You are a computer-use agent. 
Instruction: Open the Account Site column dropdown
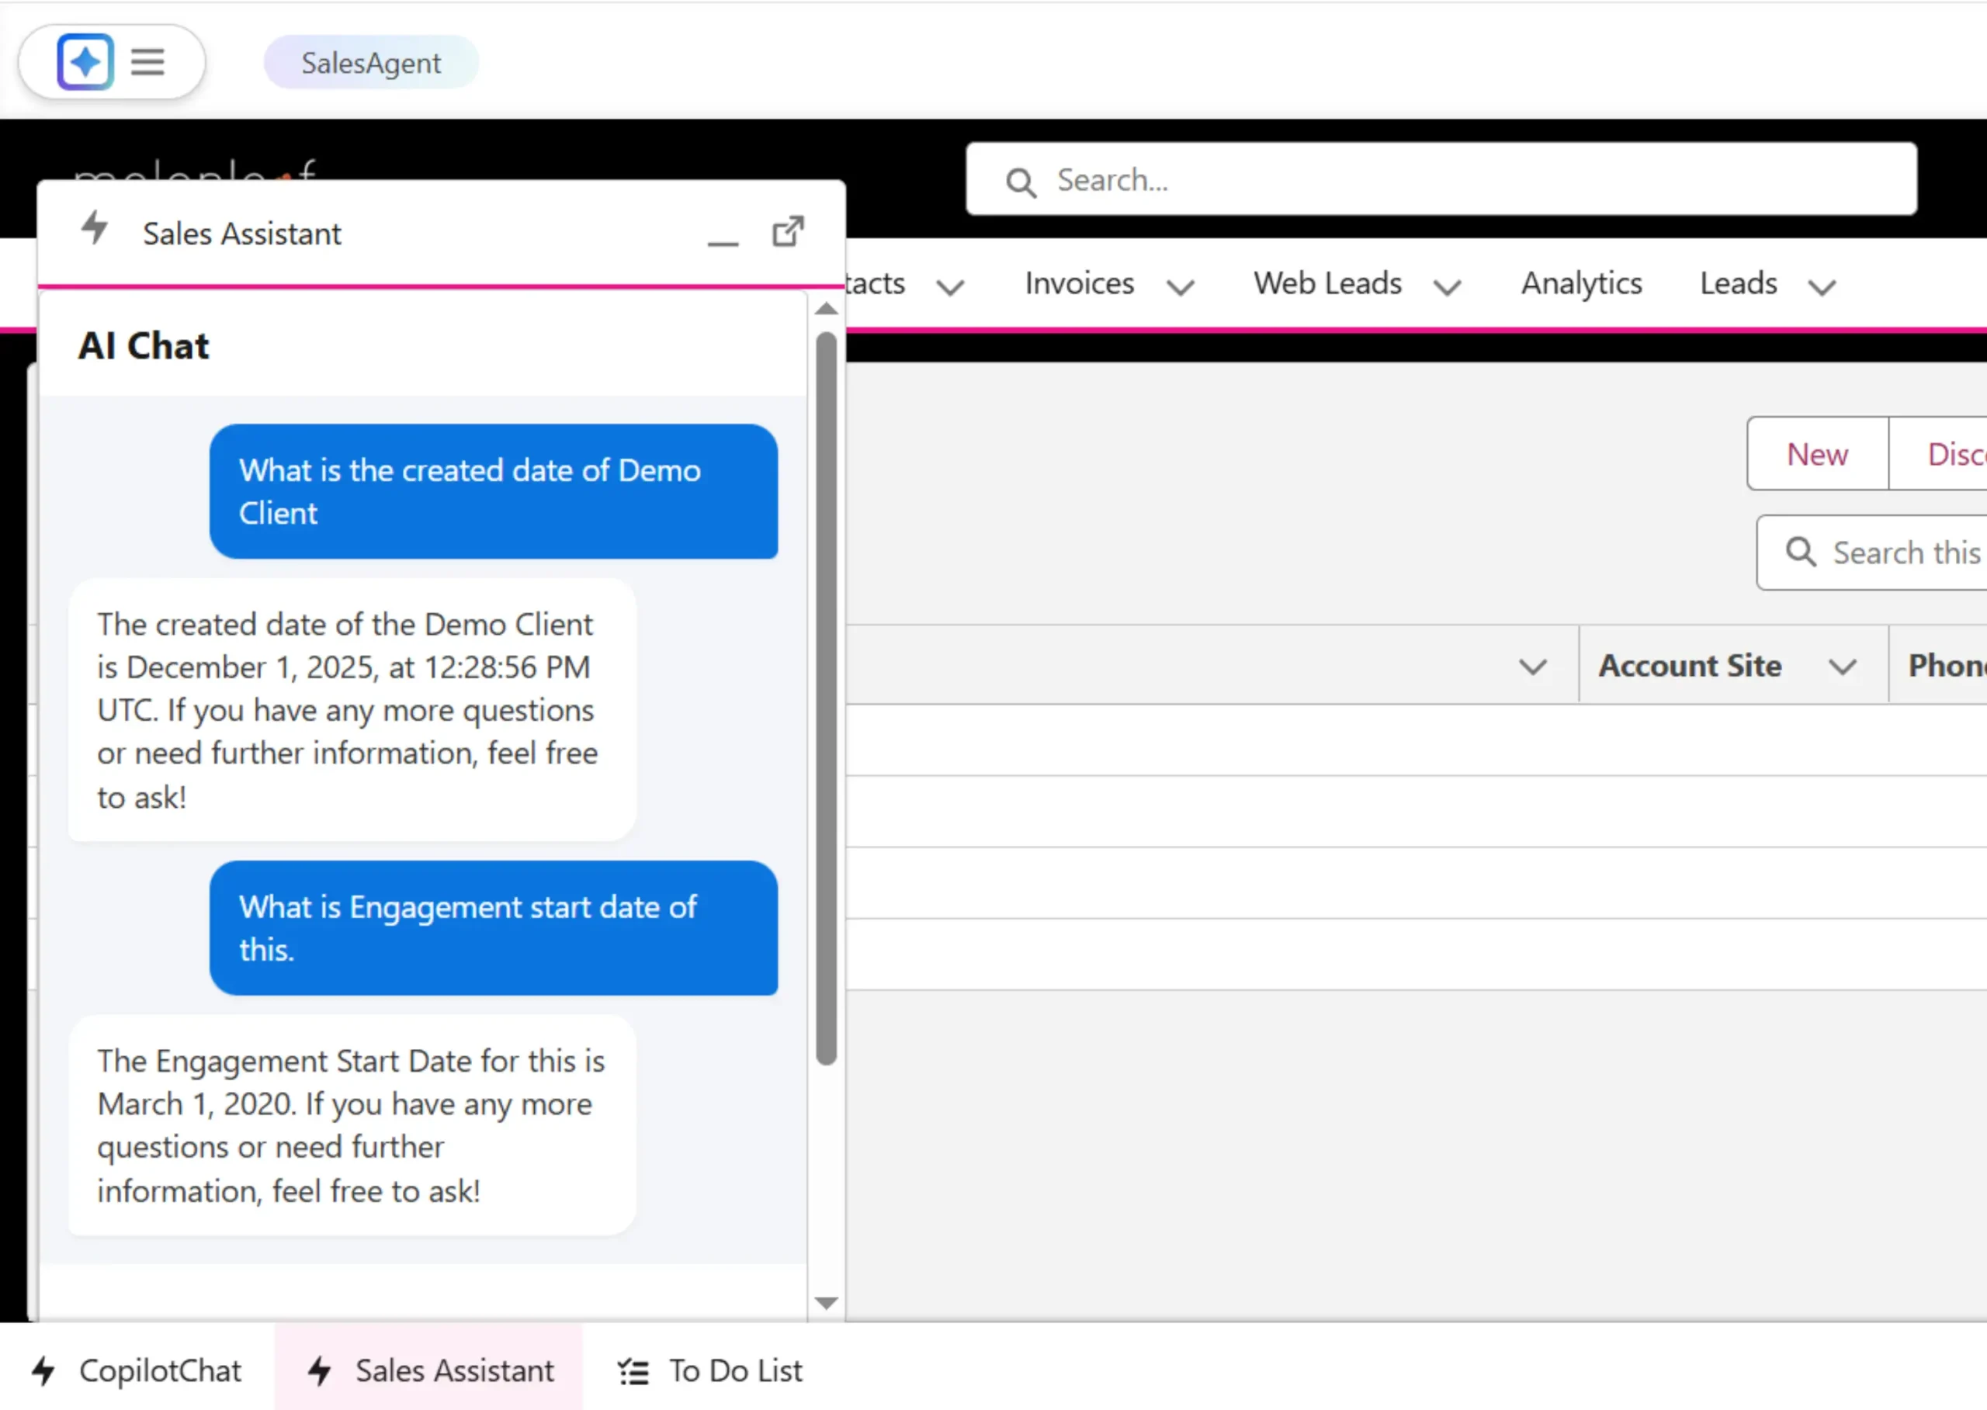click(x=1845, y=666)
